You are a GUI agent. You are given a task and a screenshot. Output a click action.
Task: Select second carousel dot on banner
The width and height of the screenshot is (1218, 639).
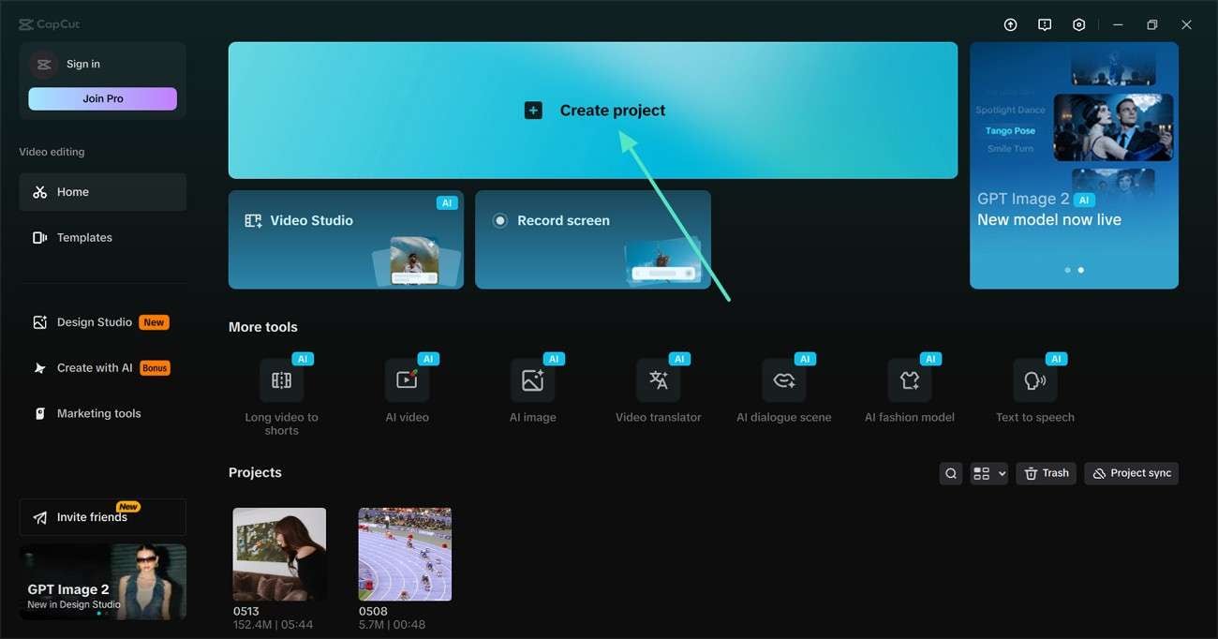tap(1081, 270)
